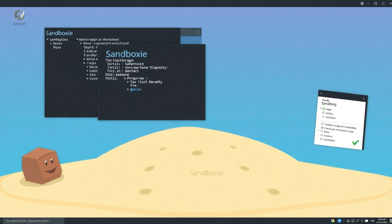Toggle the first green checkbox under Sandbing
The width and height of the screenshot is (392, 224).
pos(323,109)
